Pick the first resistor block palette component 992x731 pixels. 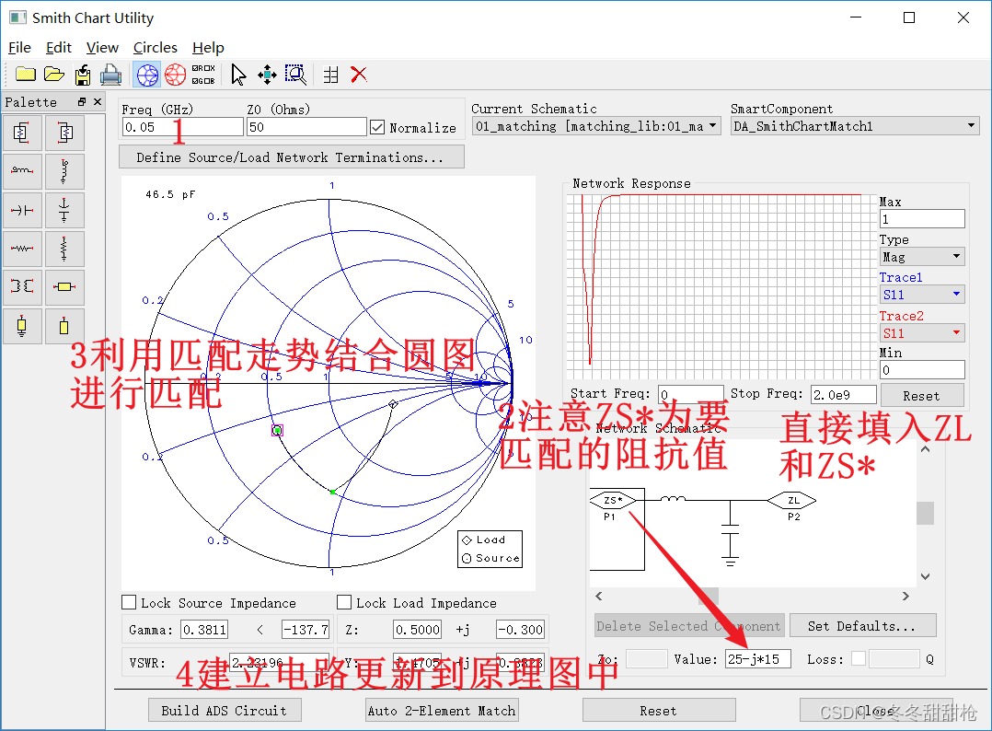click(22, 133)
